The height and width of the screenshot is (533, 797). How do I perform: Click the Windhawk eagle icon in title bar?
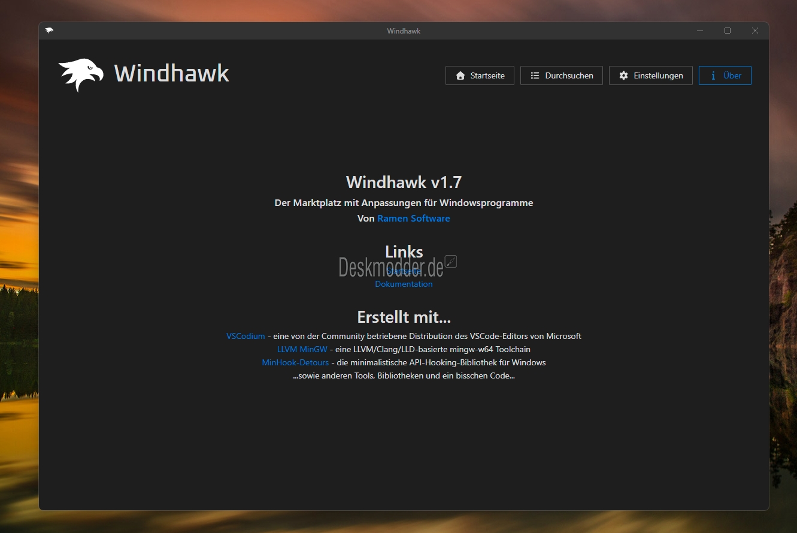[x=49, y=31]
